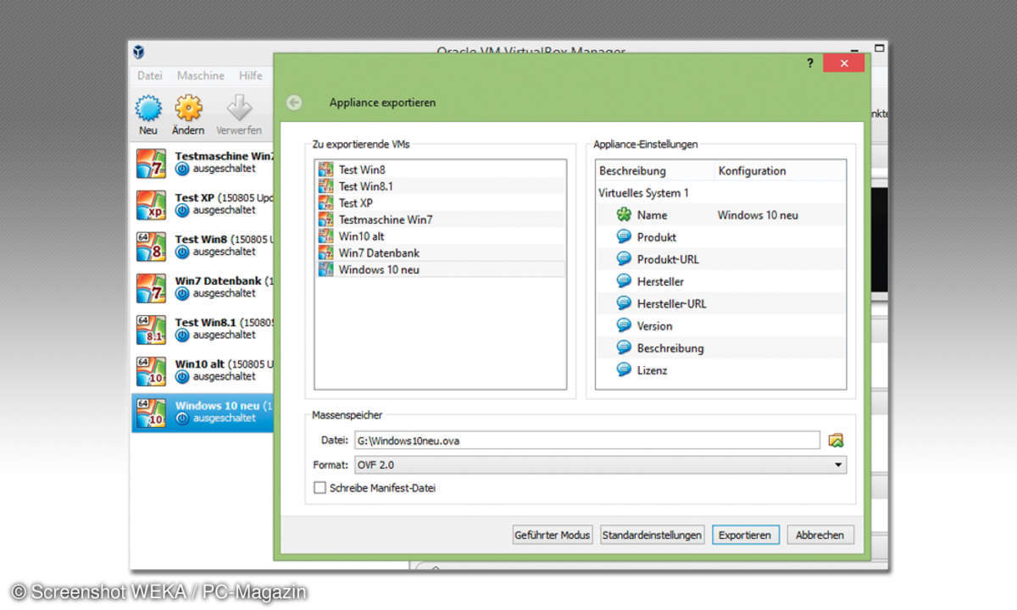Enable the Schreibe Manifest-Datei checkbox
This screenshot has height=610, width=1017.
[320, 488]
